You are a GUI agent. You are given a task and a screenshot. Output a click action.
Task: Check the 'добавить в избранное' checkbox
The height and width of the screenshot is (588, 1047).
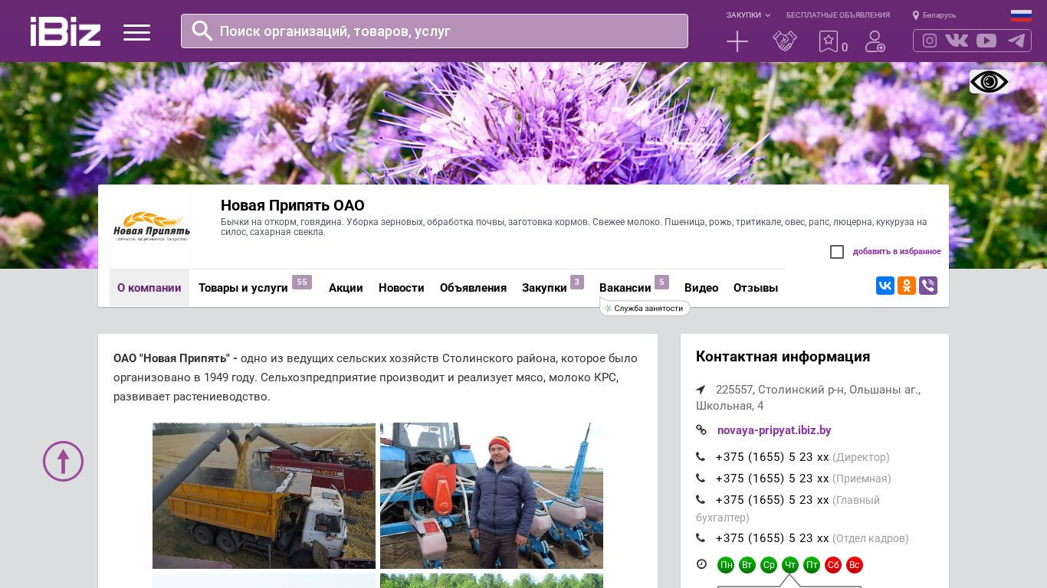click(x=837, y=252)
